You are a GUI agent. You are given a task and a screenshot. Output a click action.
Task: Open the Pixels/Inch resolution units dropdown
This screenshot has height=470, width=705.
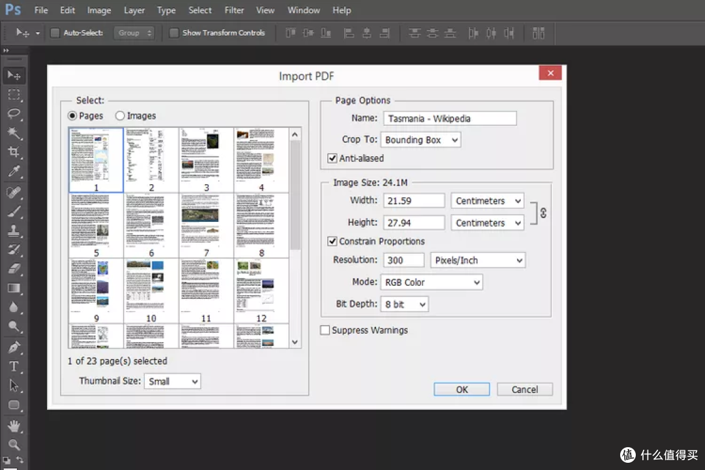(477, 260)
